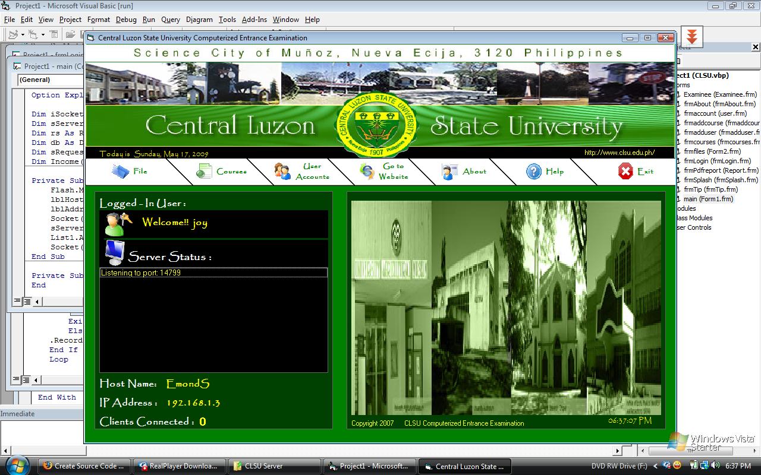Select frmfiles (Form2.frm) in the project tree
Screen dimensions: 761x475
[712, 151]
